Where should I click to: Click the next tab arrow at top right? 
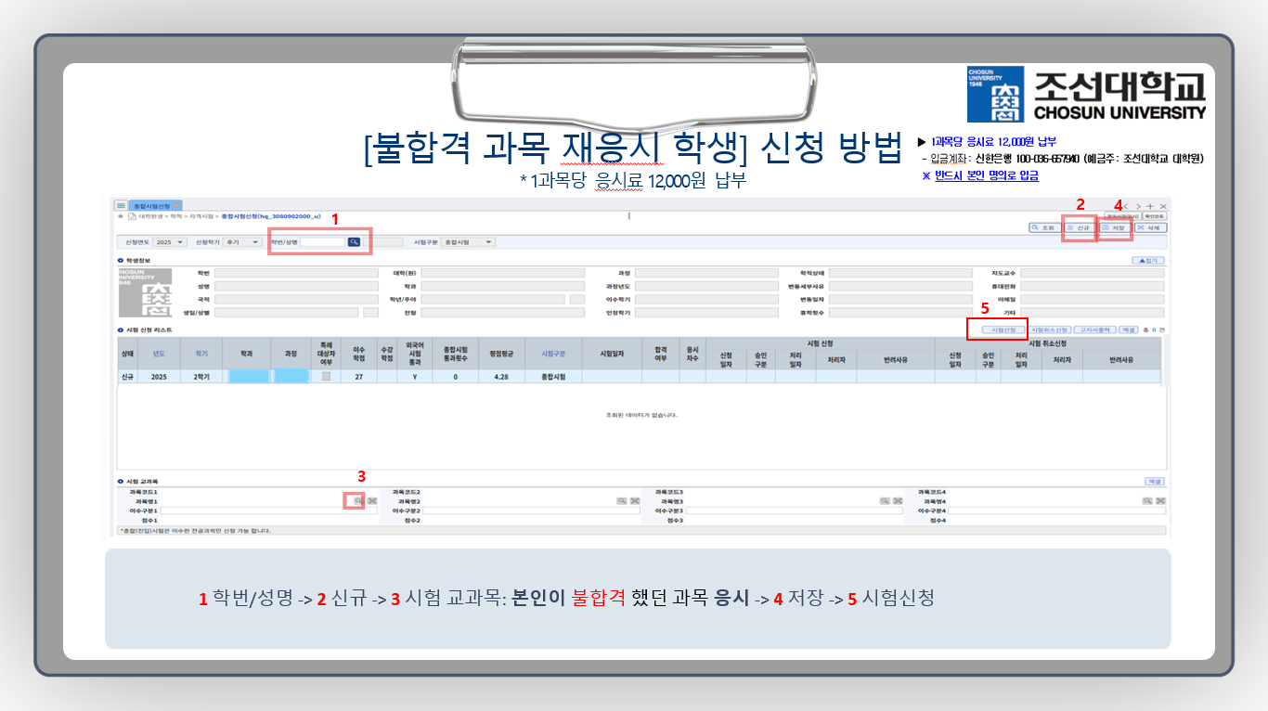click(1138, 206)
